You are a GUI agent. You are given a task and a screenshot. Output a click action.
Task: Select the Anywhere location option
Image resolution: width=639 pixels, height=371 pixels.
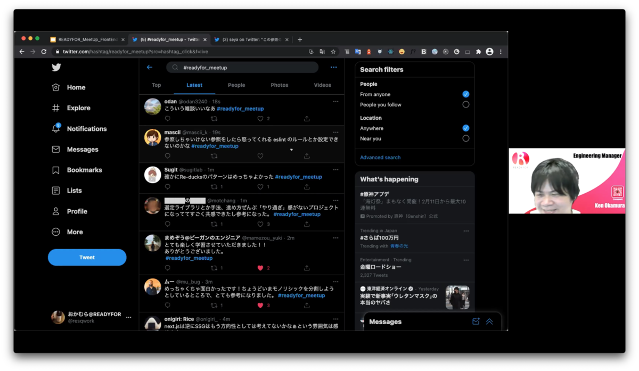[x=466, y=128]
